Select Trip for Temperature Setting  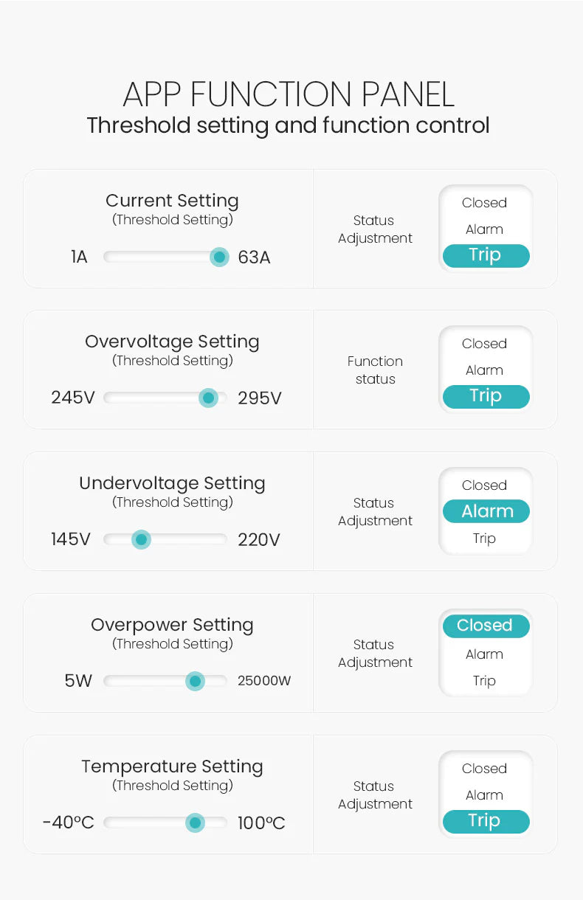(486, 821)
